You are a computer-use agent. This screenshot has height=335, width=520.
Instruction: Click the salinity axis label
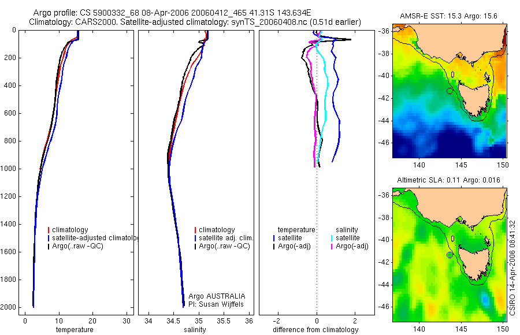pos(195,330)
